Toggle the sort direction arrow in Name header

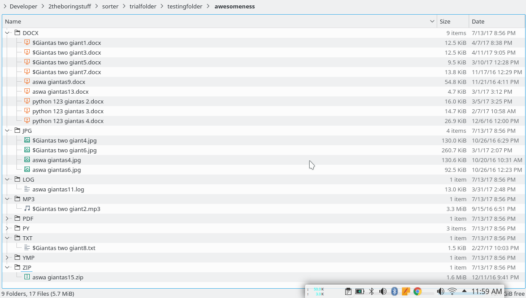[x=432, y=21]
